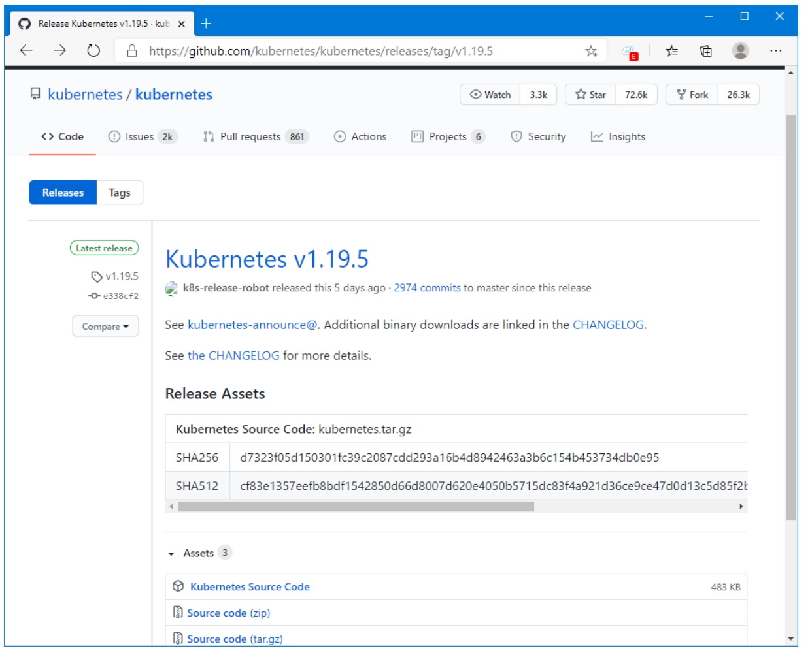
Task: Open the 2974 commits link
Action: pos(427,288)
